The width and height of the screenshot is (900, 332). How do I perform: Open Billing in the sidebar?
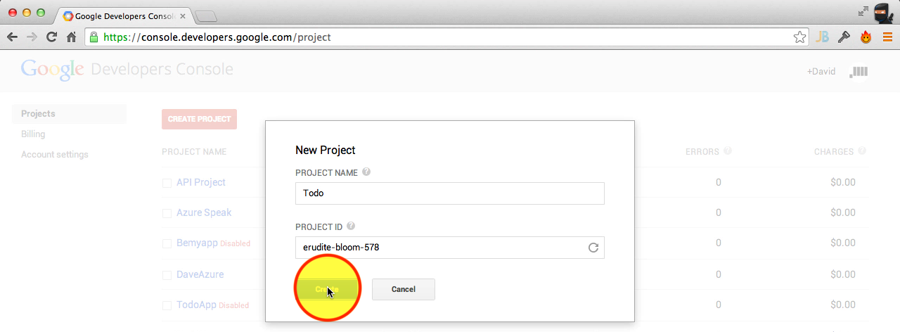[x=33, y=134]
